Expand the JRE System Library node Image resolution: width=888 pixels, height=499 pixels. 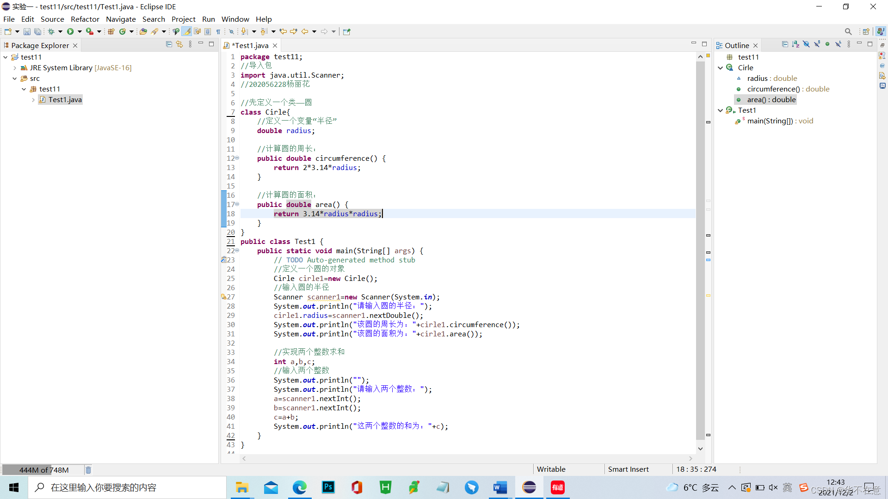point(15,68)
